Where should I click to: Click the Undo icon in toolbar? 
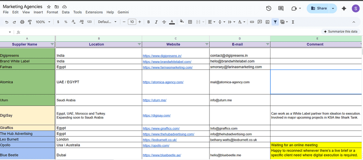click(7, 22)
